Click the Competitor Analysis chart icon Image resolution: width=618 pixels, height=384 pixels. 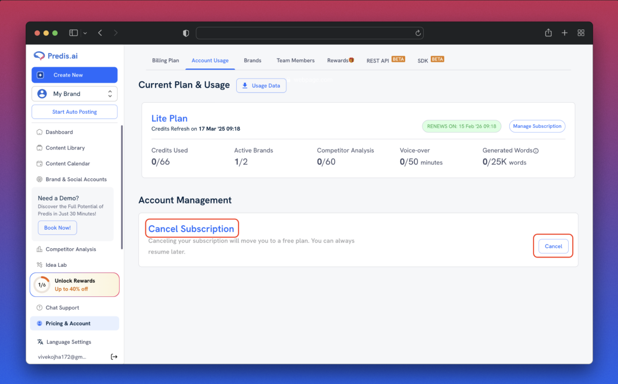[39, 249]
